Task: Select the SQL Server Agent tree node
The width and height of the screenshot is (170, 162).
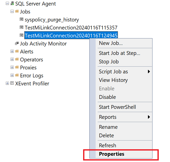Action: point(36,4)
